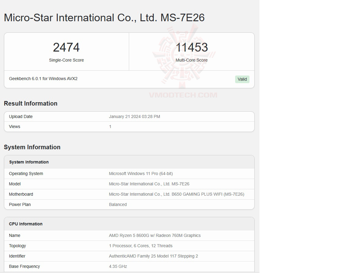
Task: Click the Microsoft Windows 11 Pro operating system value
Action: tap(141, 174)
